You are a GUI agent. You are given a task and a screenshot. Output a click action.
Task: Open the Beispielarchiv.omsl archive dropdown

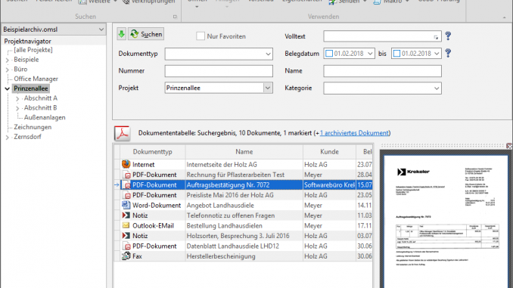pos(101,29)
